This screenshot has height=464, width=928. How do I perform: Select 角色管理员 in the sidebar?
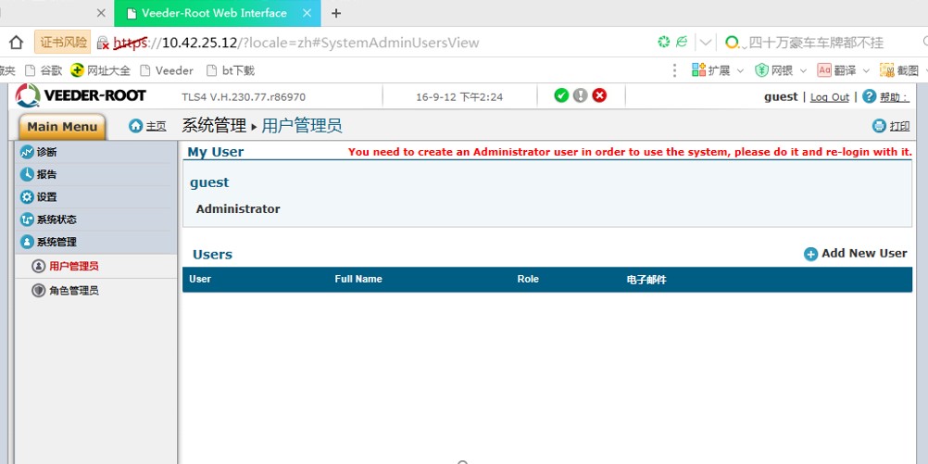point(73,290)
